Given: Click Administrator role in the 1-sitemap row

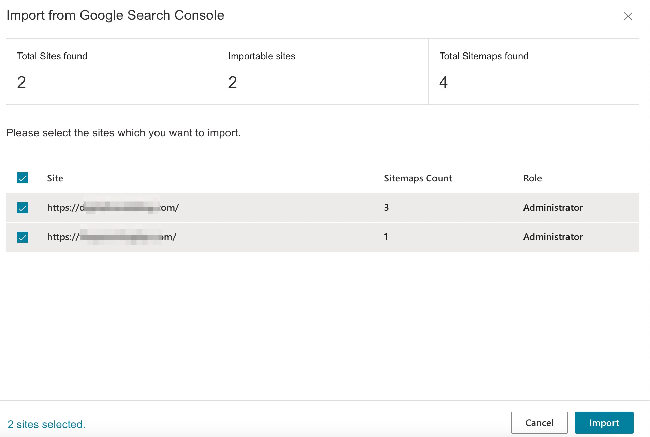Looking at the screenshot, I should 553,237.
